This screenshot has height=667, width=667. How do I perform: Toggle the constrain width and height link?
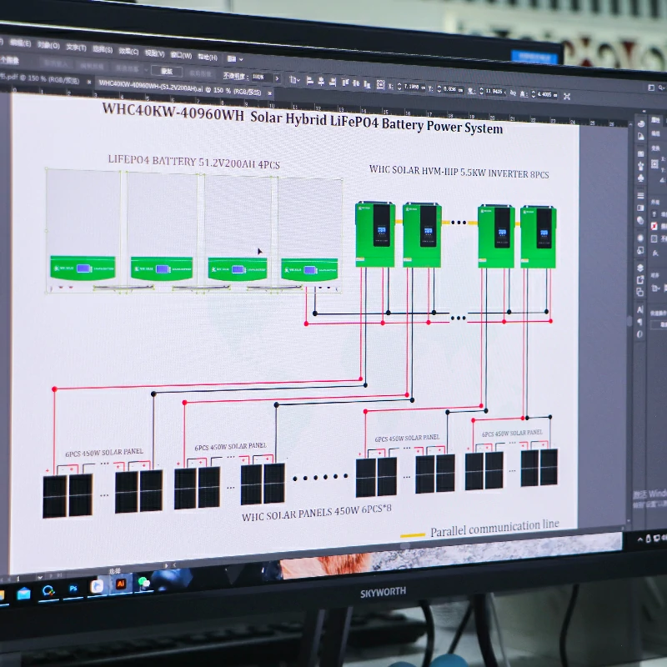pos(513,93)
